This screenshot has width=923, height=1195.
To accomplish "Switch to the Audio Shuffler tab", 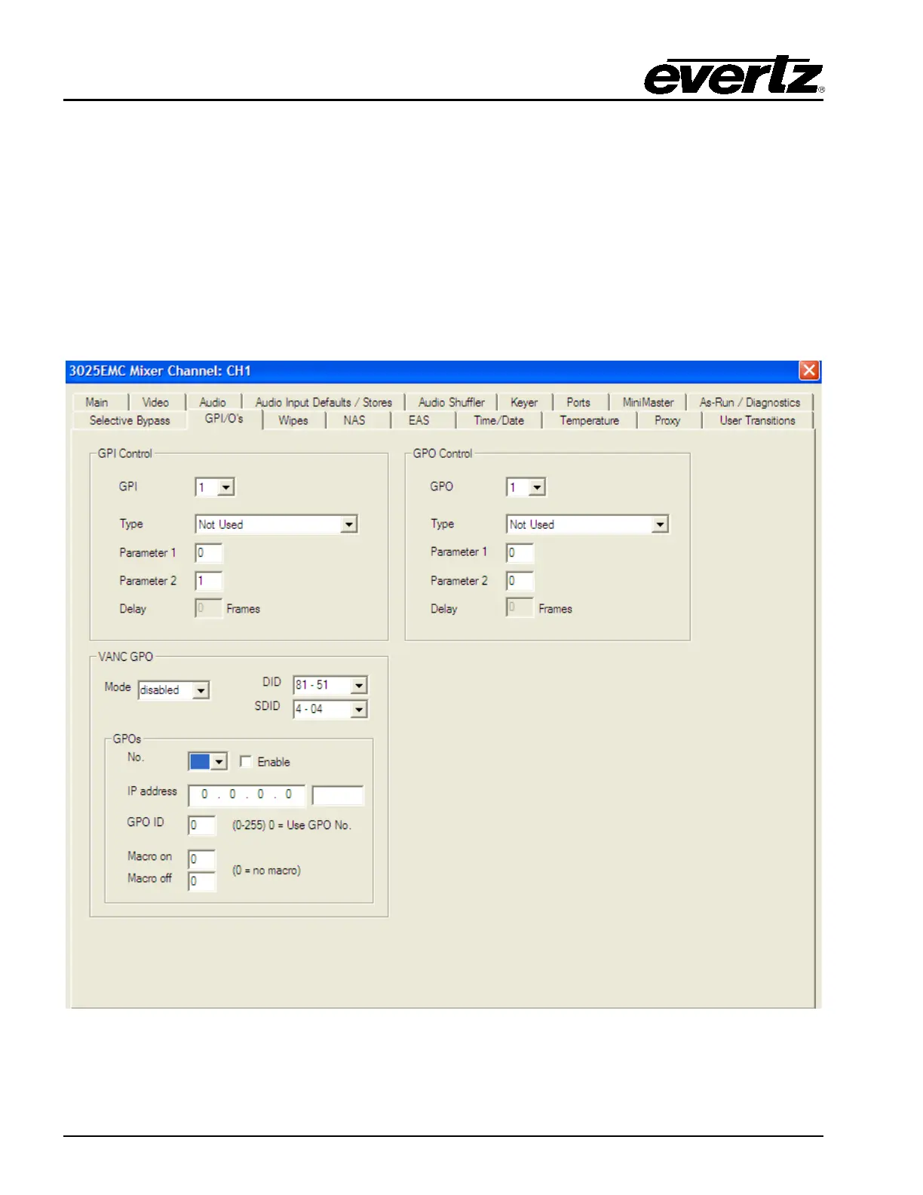I will tap(451, 403).
